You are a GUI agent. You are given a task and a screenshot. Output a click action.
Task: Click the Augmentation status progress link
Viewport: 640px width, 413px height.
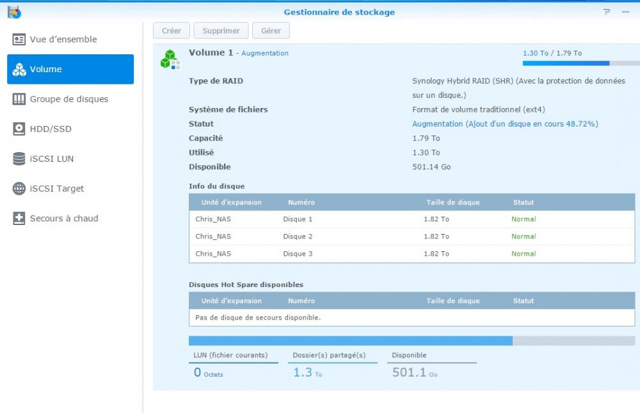[x=505, y=124]
